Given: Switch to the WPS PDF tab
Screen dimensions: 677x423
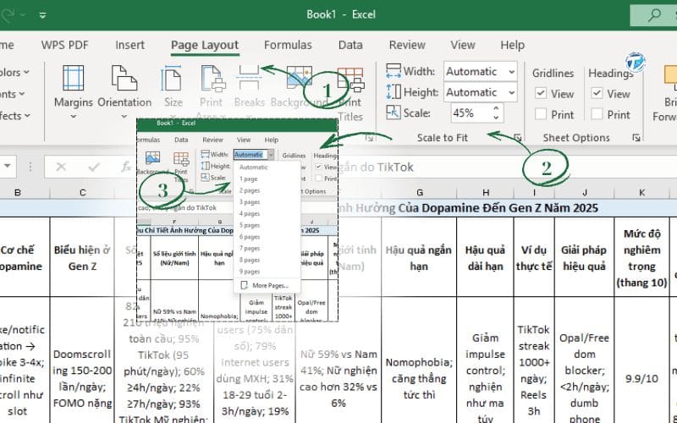Looking at the screenshot, I should [65, 45].
